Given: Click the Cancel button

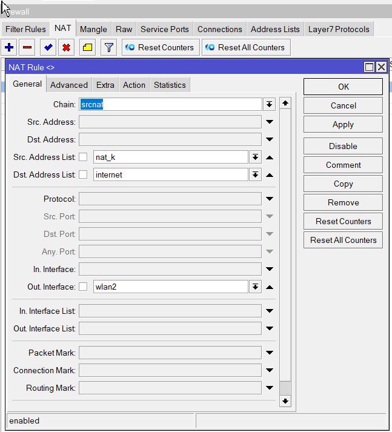Looking at the screenshot, I should click(343, 105).
